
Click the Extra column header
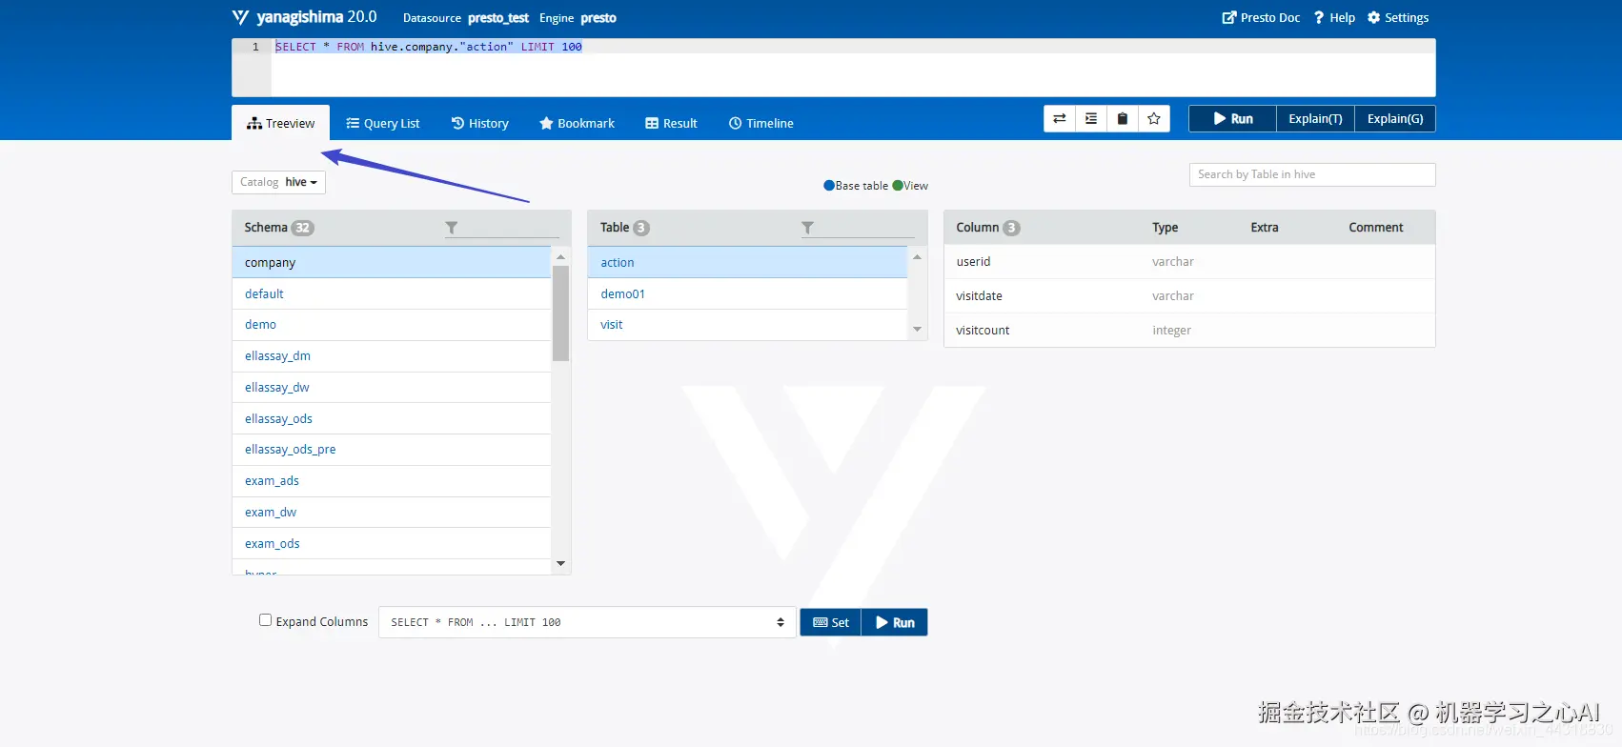point(1265,228)
